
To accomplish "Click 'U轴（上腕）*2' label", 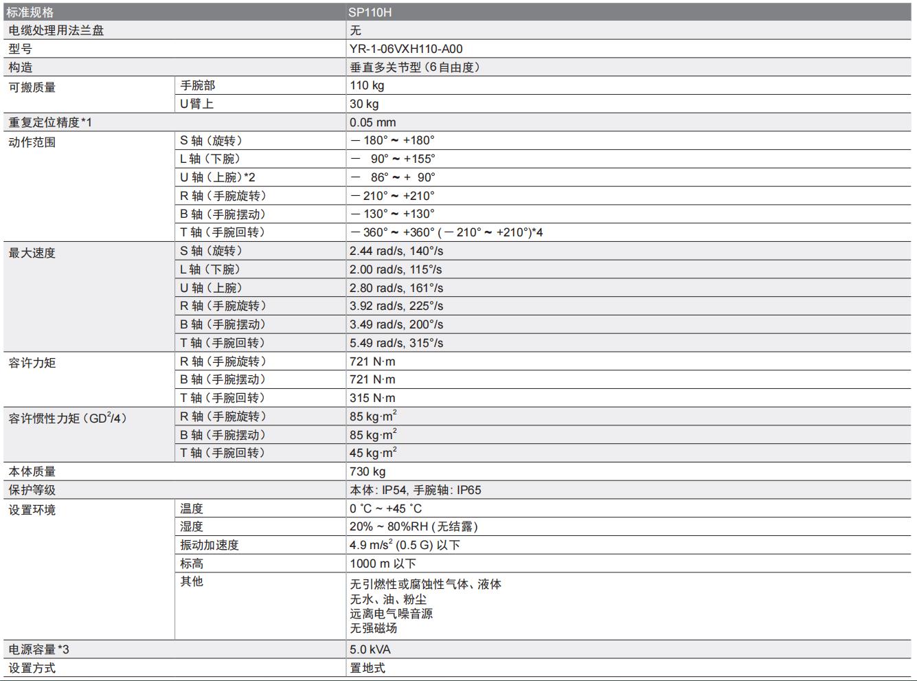I will (x=218, y=177).
